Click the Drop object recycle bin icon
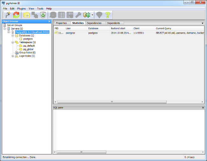The width and height of the screenshot is (207, 161). click(x=43, y=15)
